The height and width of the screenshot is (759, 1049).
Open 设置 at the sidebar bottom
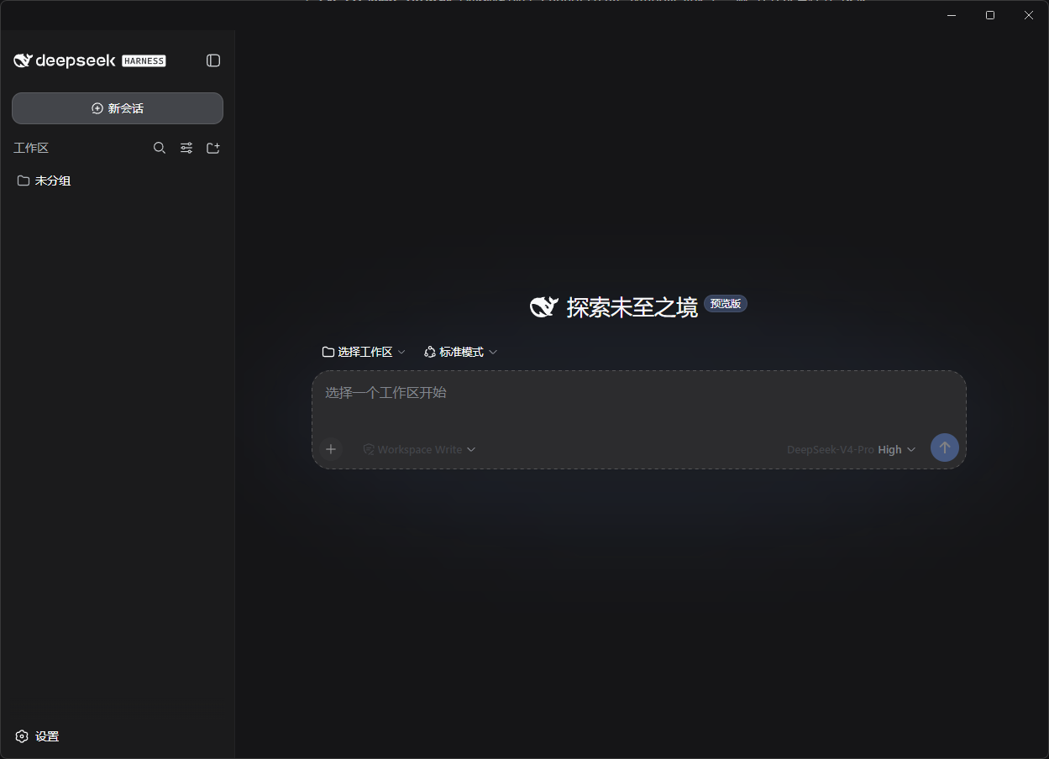click(x=37, y=736)
